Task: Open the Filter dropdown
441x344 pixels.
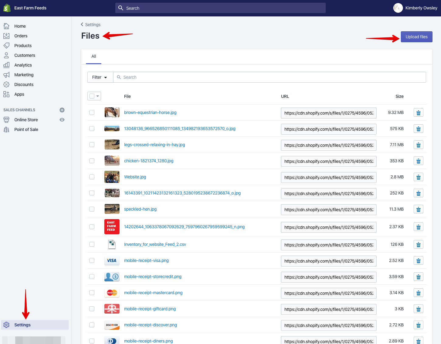Action: [x=100, y=77]
